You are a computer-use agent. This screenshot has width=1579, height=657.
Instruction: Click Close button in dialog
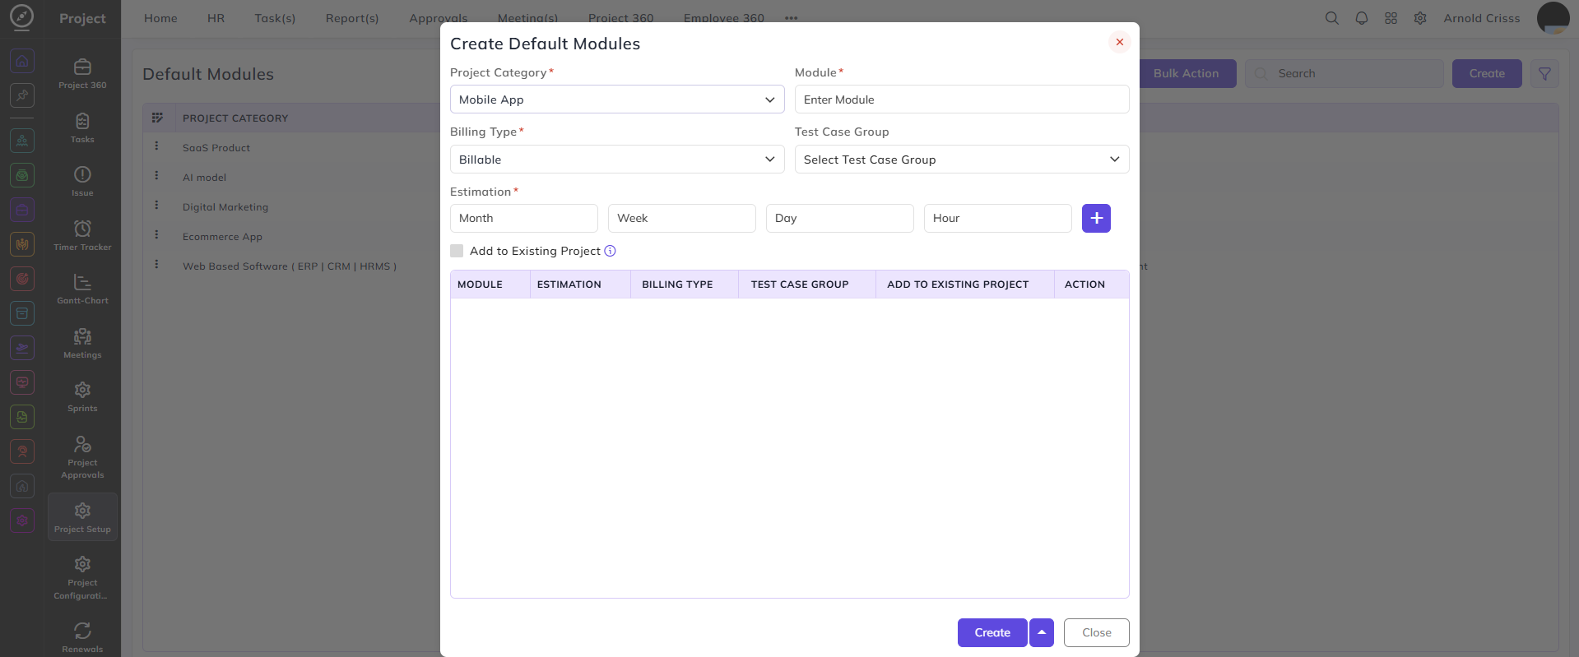(x=1097, y=632)
